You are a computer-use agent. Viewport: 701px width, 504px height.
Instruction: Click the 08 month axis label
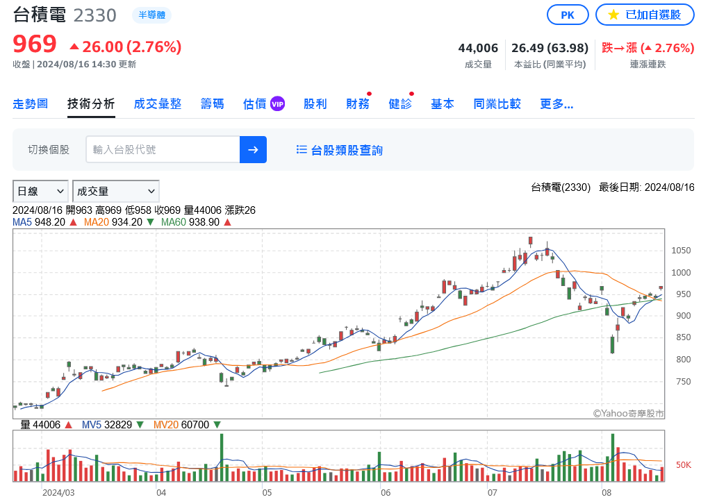(x=607, y=492)
